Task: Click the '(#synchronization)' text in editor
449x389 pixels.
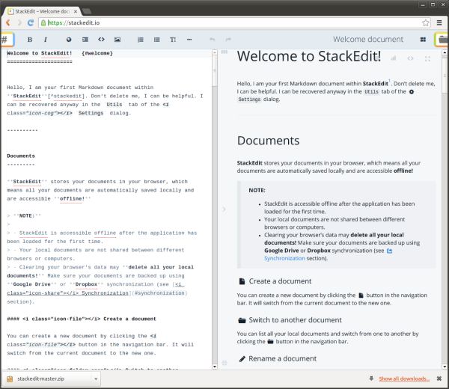Action: 160,293
